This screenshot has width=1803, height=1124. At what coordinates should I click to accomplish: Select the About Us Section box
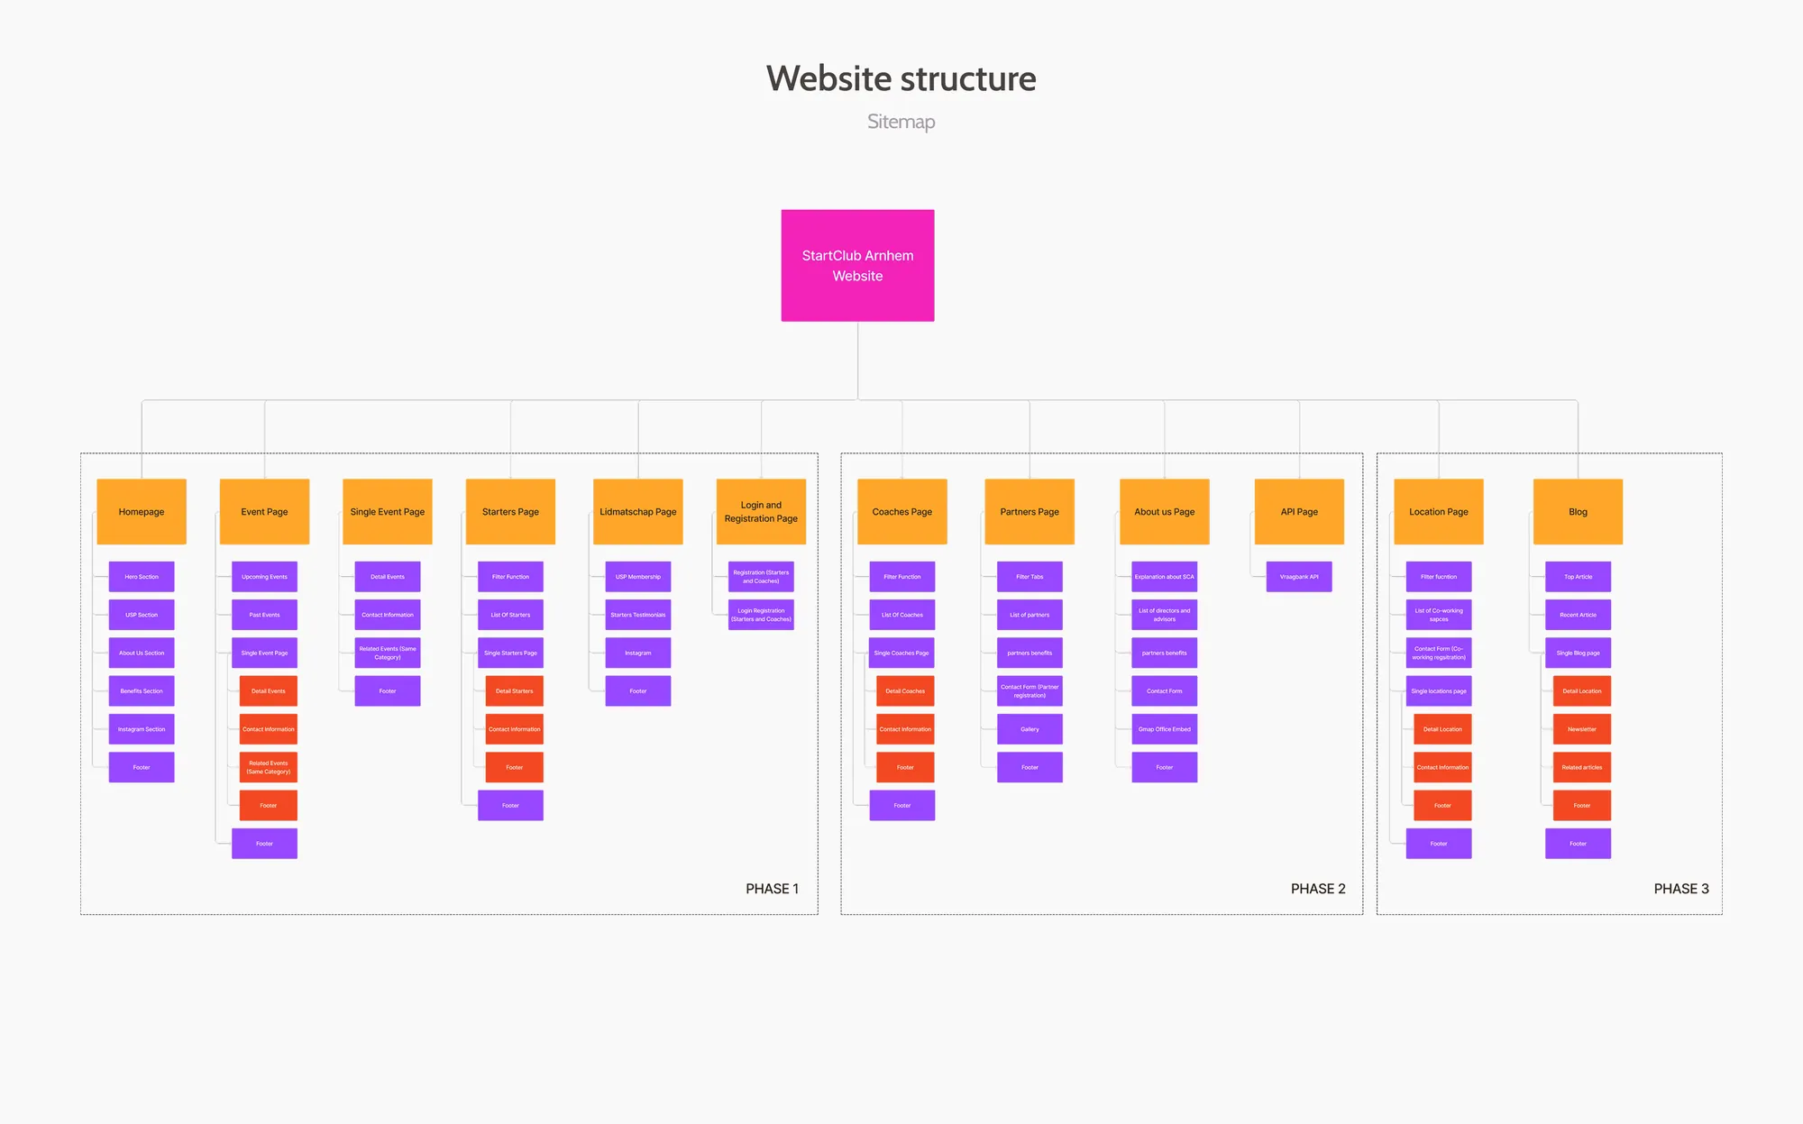(142, 653)
